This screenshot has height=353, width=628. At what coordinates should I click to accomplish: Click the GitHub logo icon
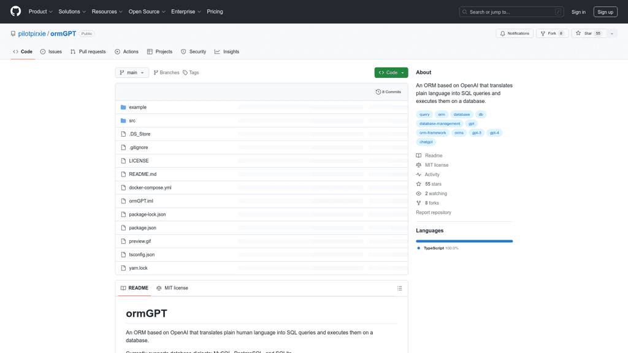pyautogui.click(x=15, y=12)
